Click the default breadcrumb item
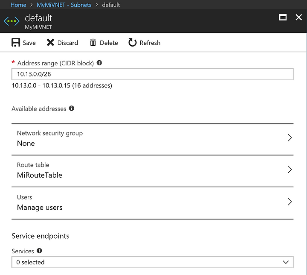 point(111,5)
